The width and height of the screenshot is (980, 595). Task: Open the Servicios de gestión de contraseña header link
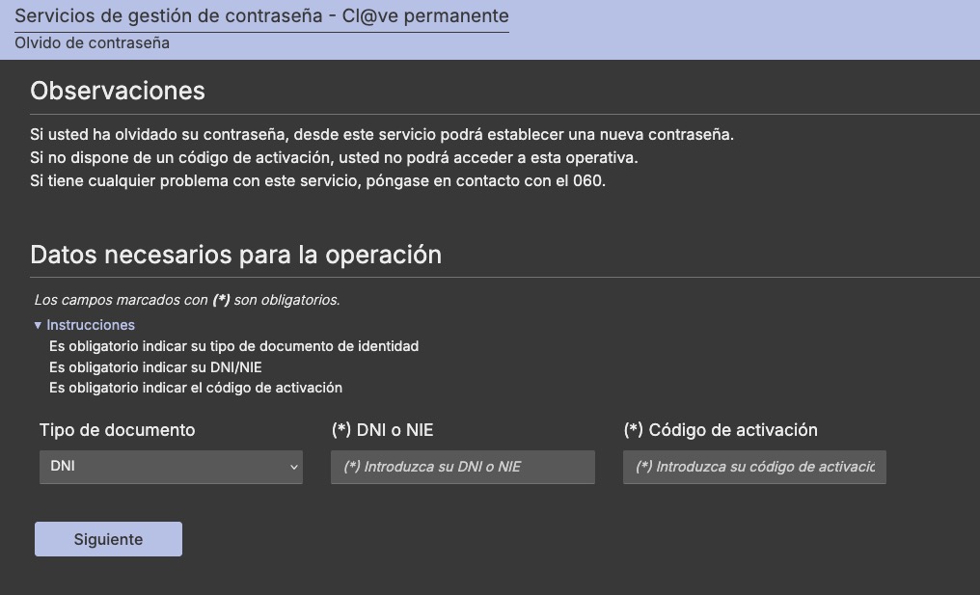[x=261, y=15]
